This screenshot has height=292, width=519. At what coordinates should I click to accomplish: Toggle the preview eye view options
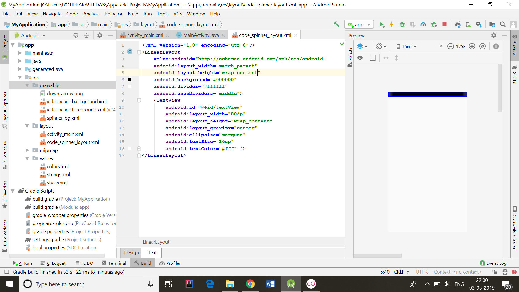point(360,58)
